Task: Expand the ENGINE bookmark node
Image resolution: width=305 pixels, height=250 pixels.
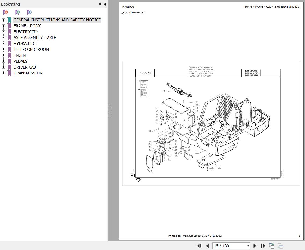Action: pyautogui.click(x=3, y=55)
